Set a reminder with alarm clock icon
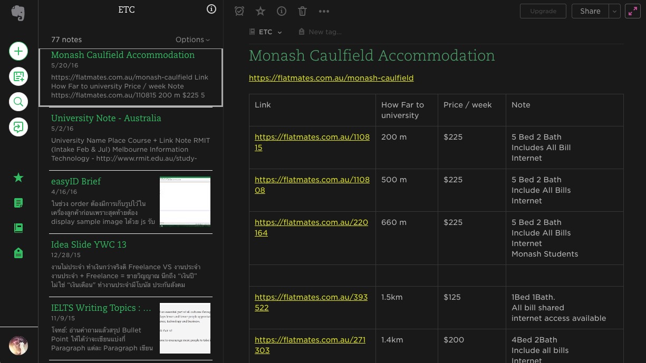 tap(239, 11)
